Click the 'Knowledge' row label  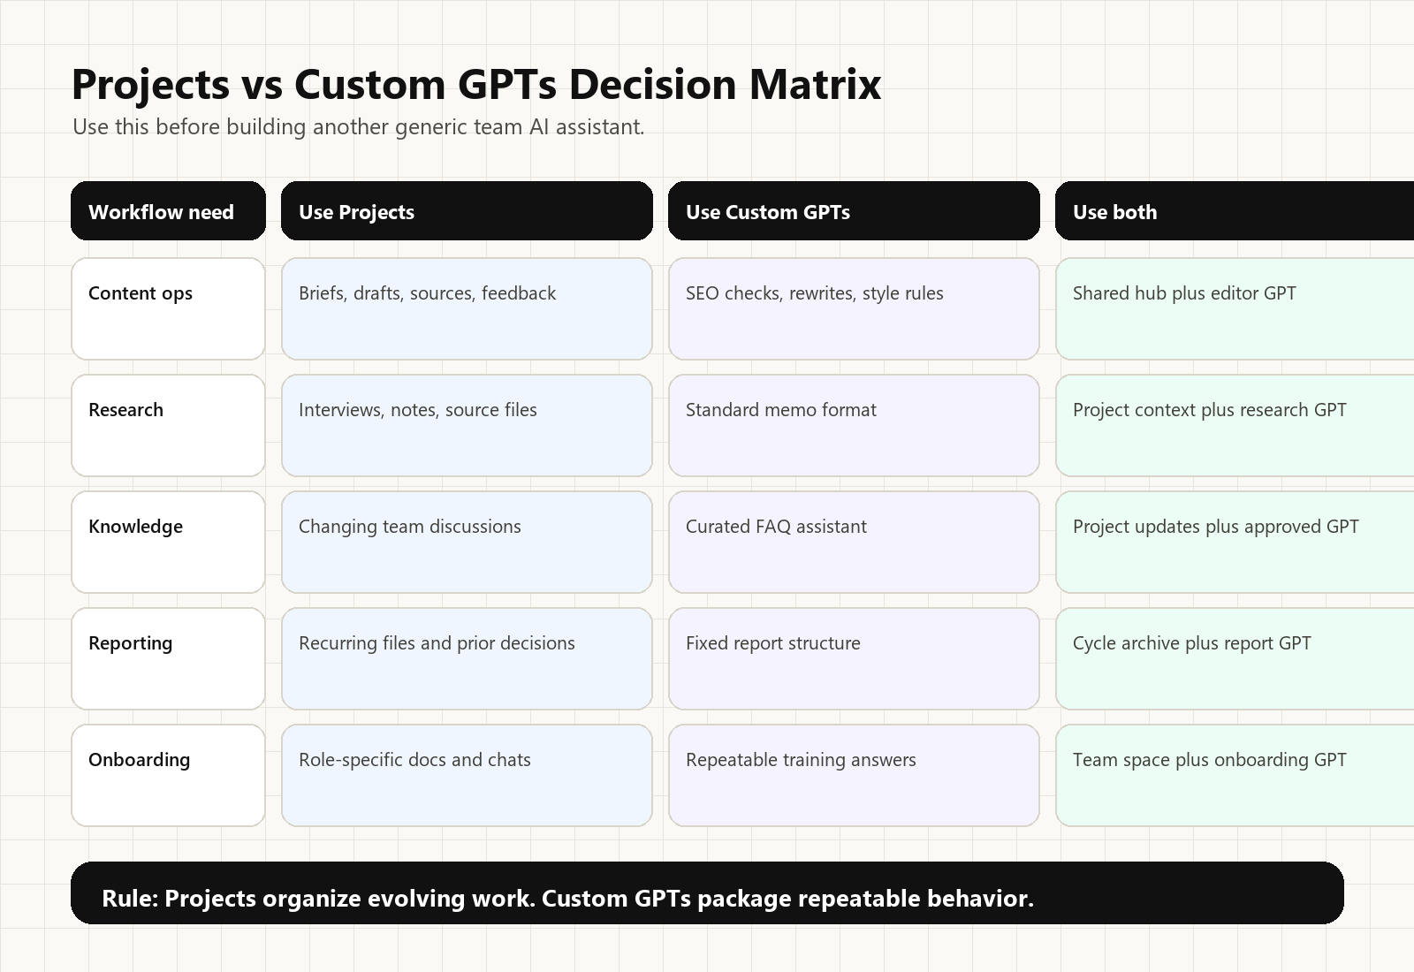[x=168, y=542]
